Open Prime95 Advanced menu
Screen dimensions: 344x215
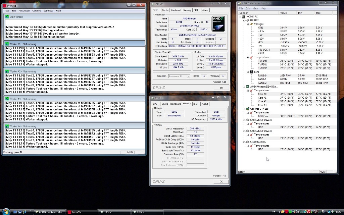(x=24, y=11)
